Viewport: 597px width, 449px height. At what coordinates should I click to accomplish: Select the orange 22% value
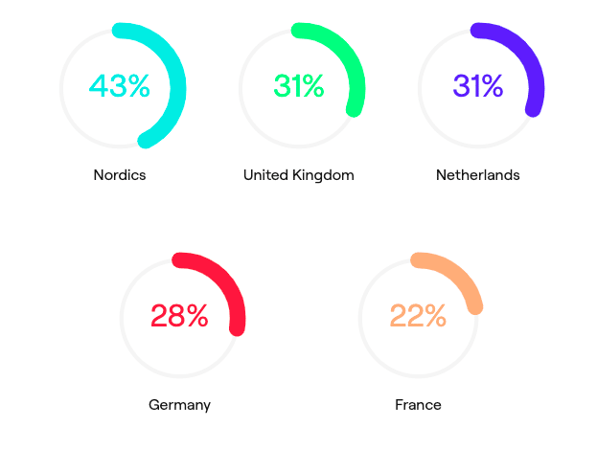[x=418, y=315]
